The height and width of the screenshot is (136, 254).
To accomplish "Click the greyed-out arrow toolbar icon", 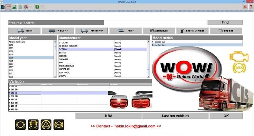I will pyautogui.click(x=31, y=7).
